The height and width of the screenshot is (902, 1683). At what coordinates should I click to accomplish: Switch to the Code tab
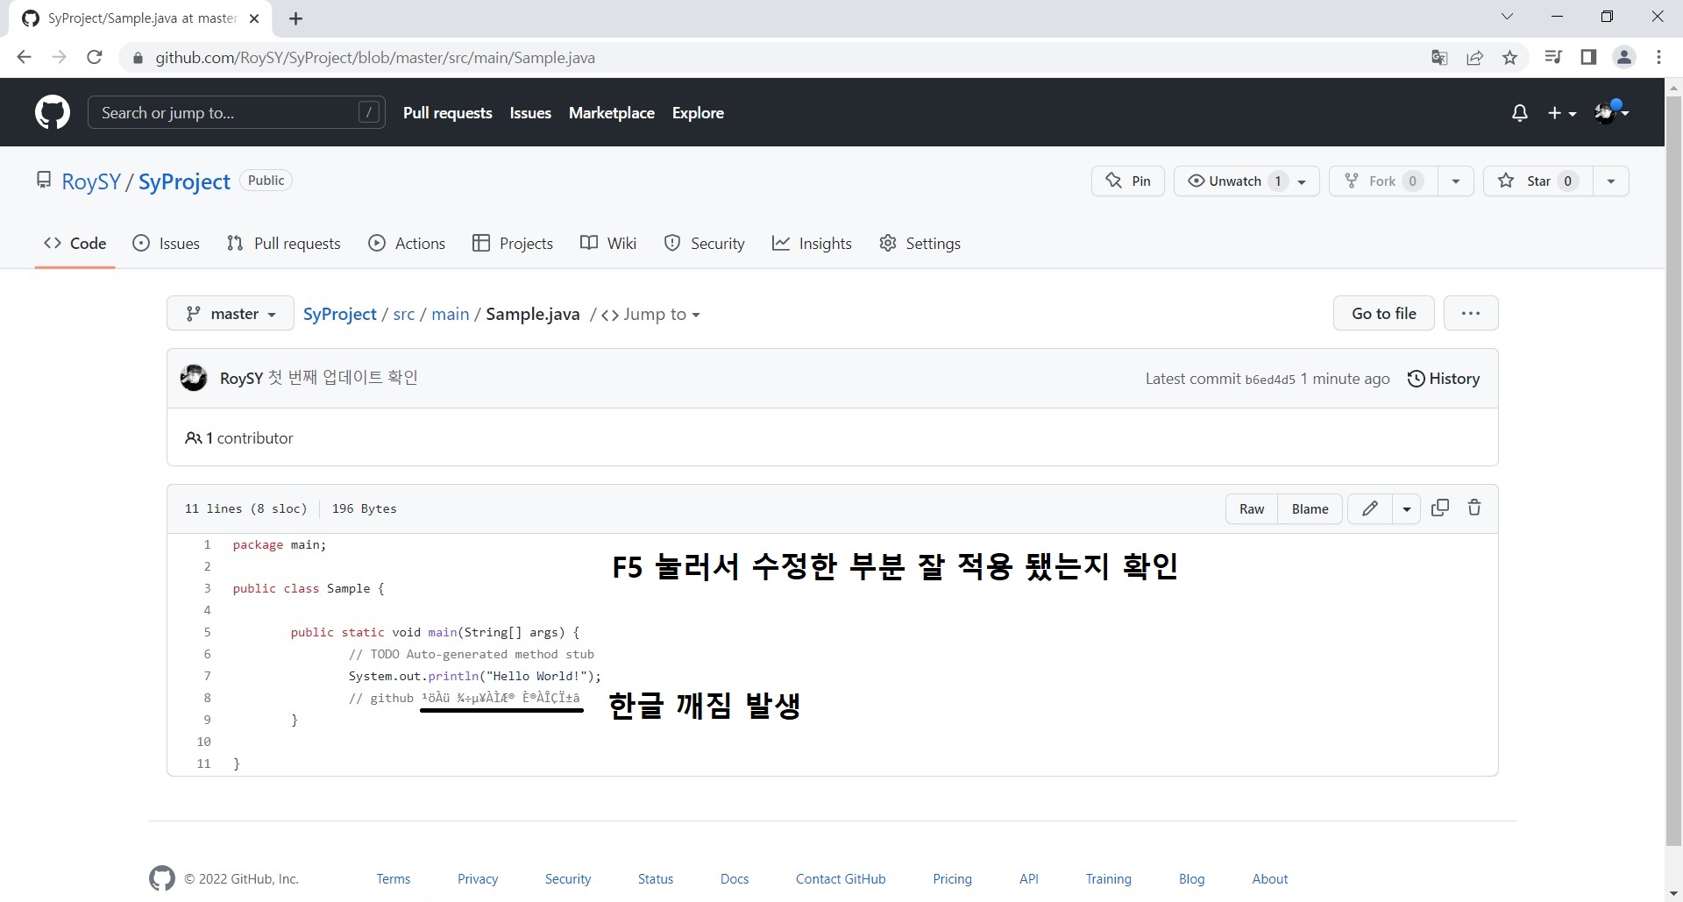tap(75, 244)
